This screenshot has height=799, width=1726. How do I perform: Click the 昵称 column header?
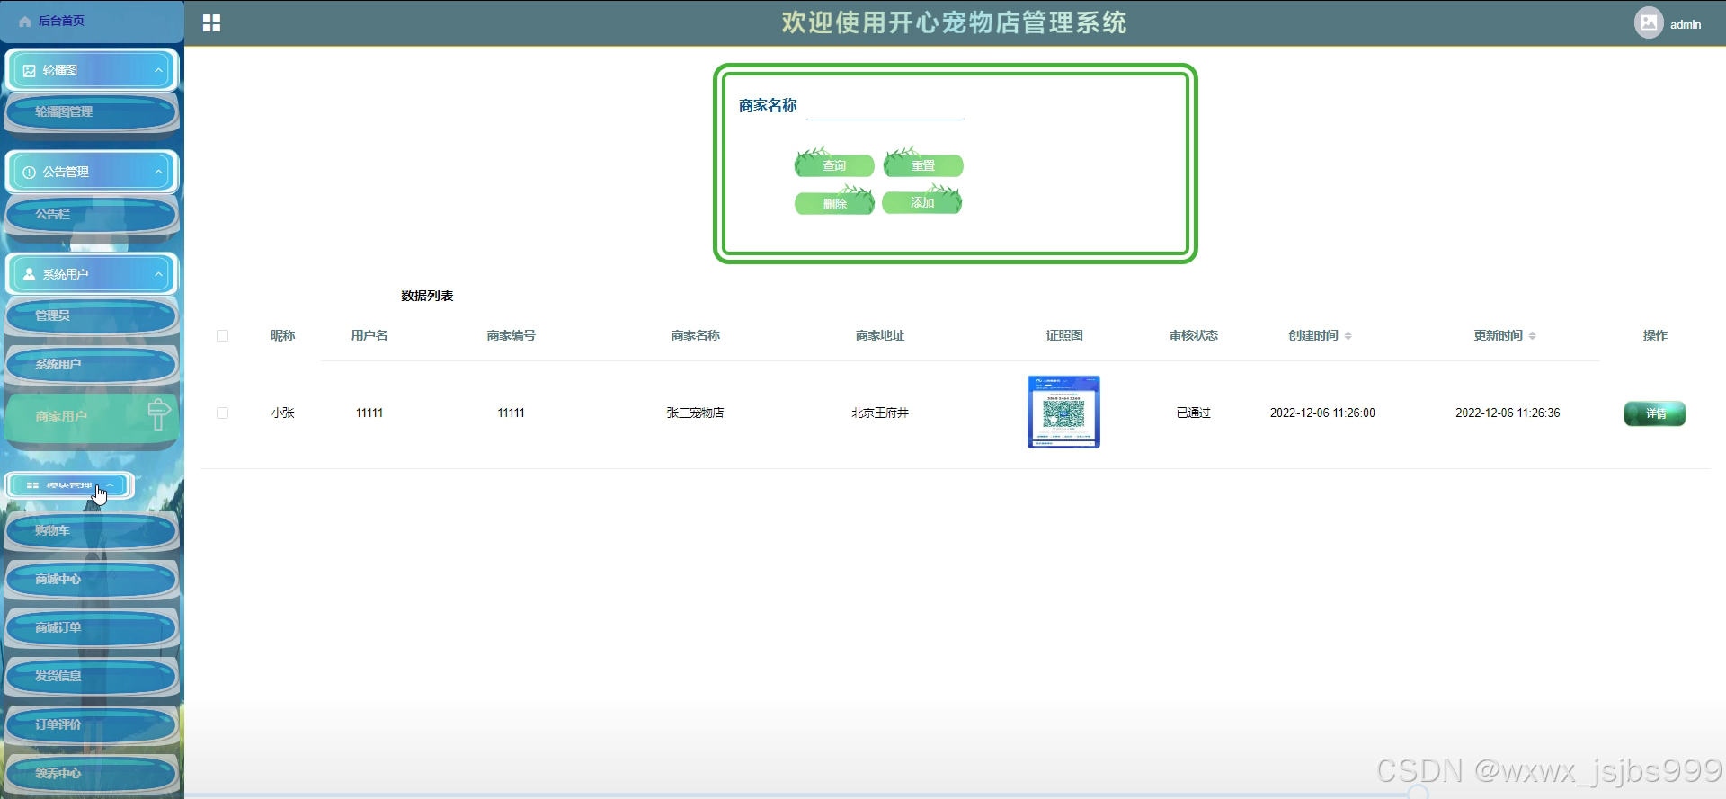tap(283, 335)
